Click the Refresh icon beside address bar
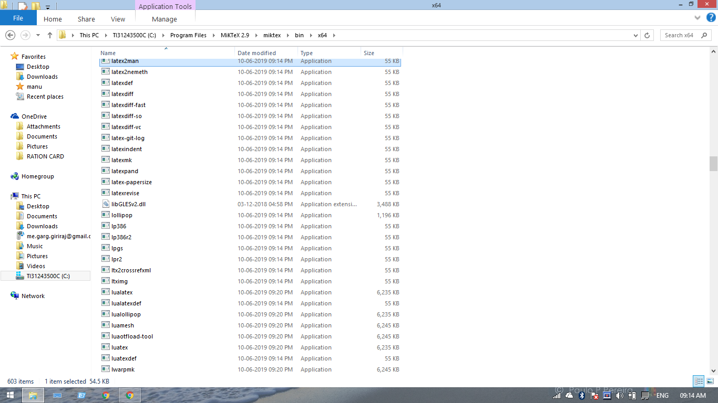The height and width of the screenshot is (403, 718). [x=646, y=35]
